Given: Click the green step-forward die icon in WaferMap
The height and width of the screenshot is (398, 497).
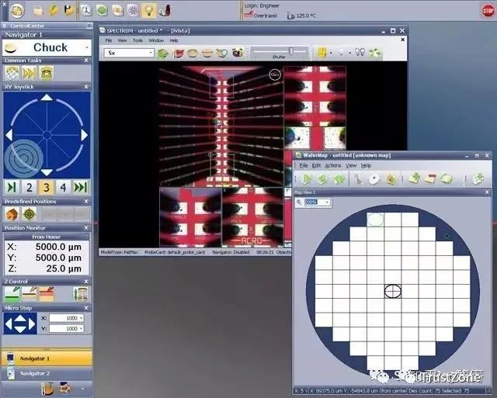Looking at the screenshot, I should click(307, 179).
